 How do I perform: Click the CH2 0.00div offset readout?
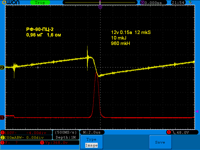35,137
